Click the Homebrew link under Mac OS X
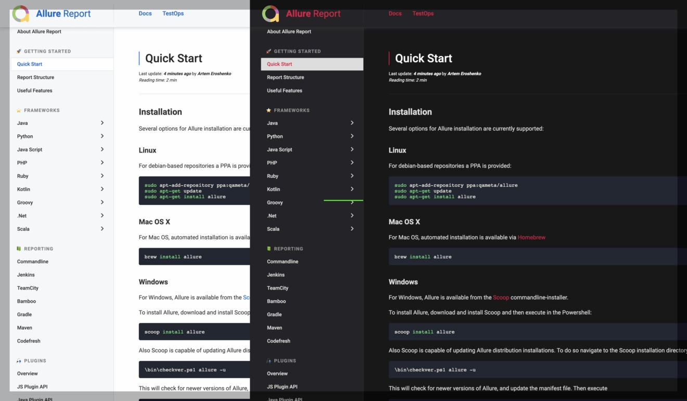The image size is (687, 401). point(531,237)
